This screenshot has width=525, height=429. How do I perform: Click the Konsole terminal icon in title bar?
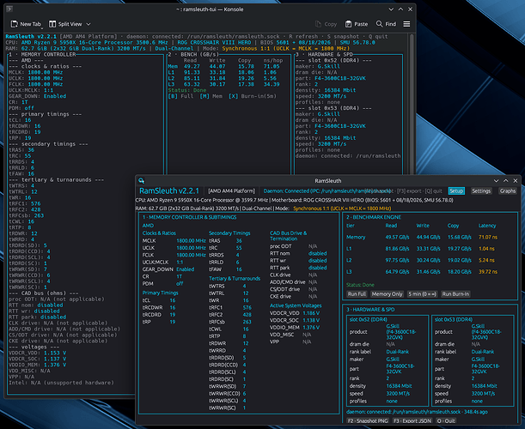9,9
